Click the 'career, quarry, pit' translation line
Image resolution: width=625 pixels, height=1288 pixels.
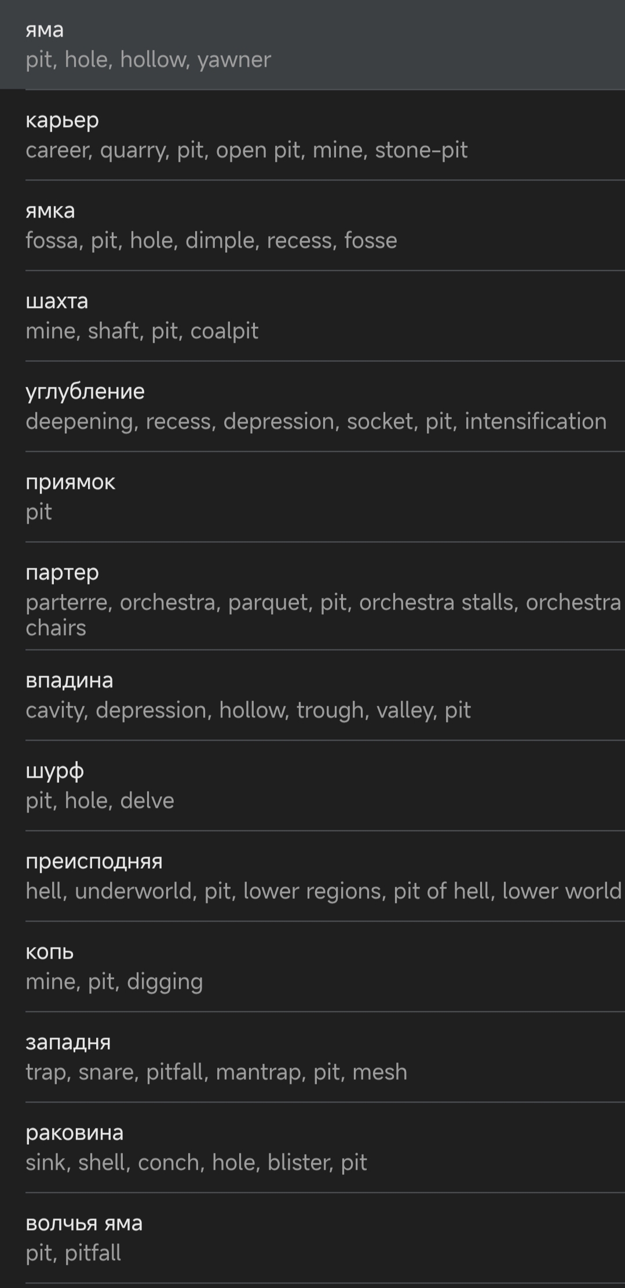(x=246, y=150)
